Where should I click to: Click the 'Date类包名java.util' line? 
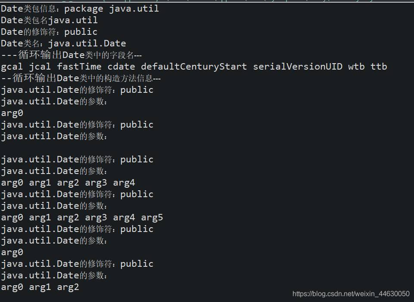pos(50,20)
